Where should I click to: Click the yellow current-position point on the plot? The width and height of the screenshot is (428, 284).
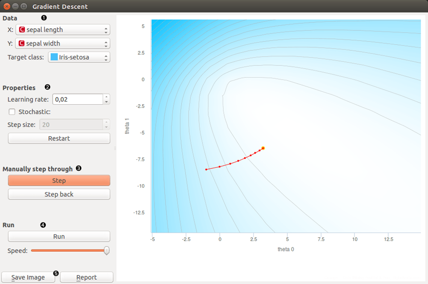pos(263,148)
